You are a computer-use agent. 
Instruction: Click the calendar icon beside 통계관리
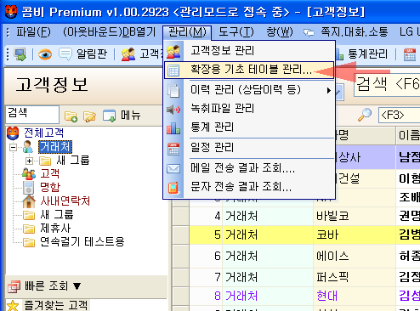click(410, 54)
